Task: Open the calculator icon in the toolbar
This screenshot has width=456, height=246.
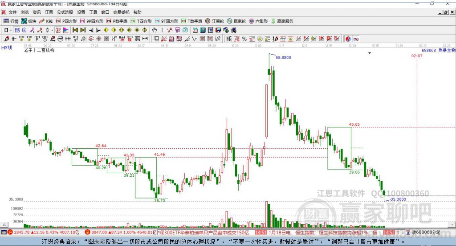Action: click(x=203, y=30)
